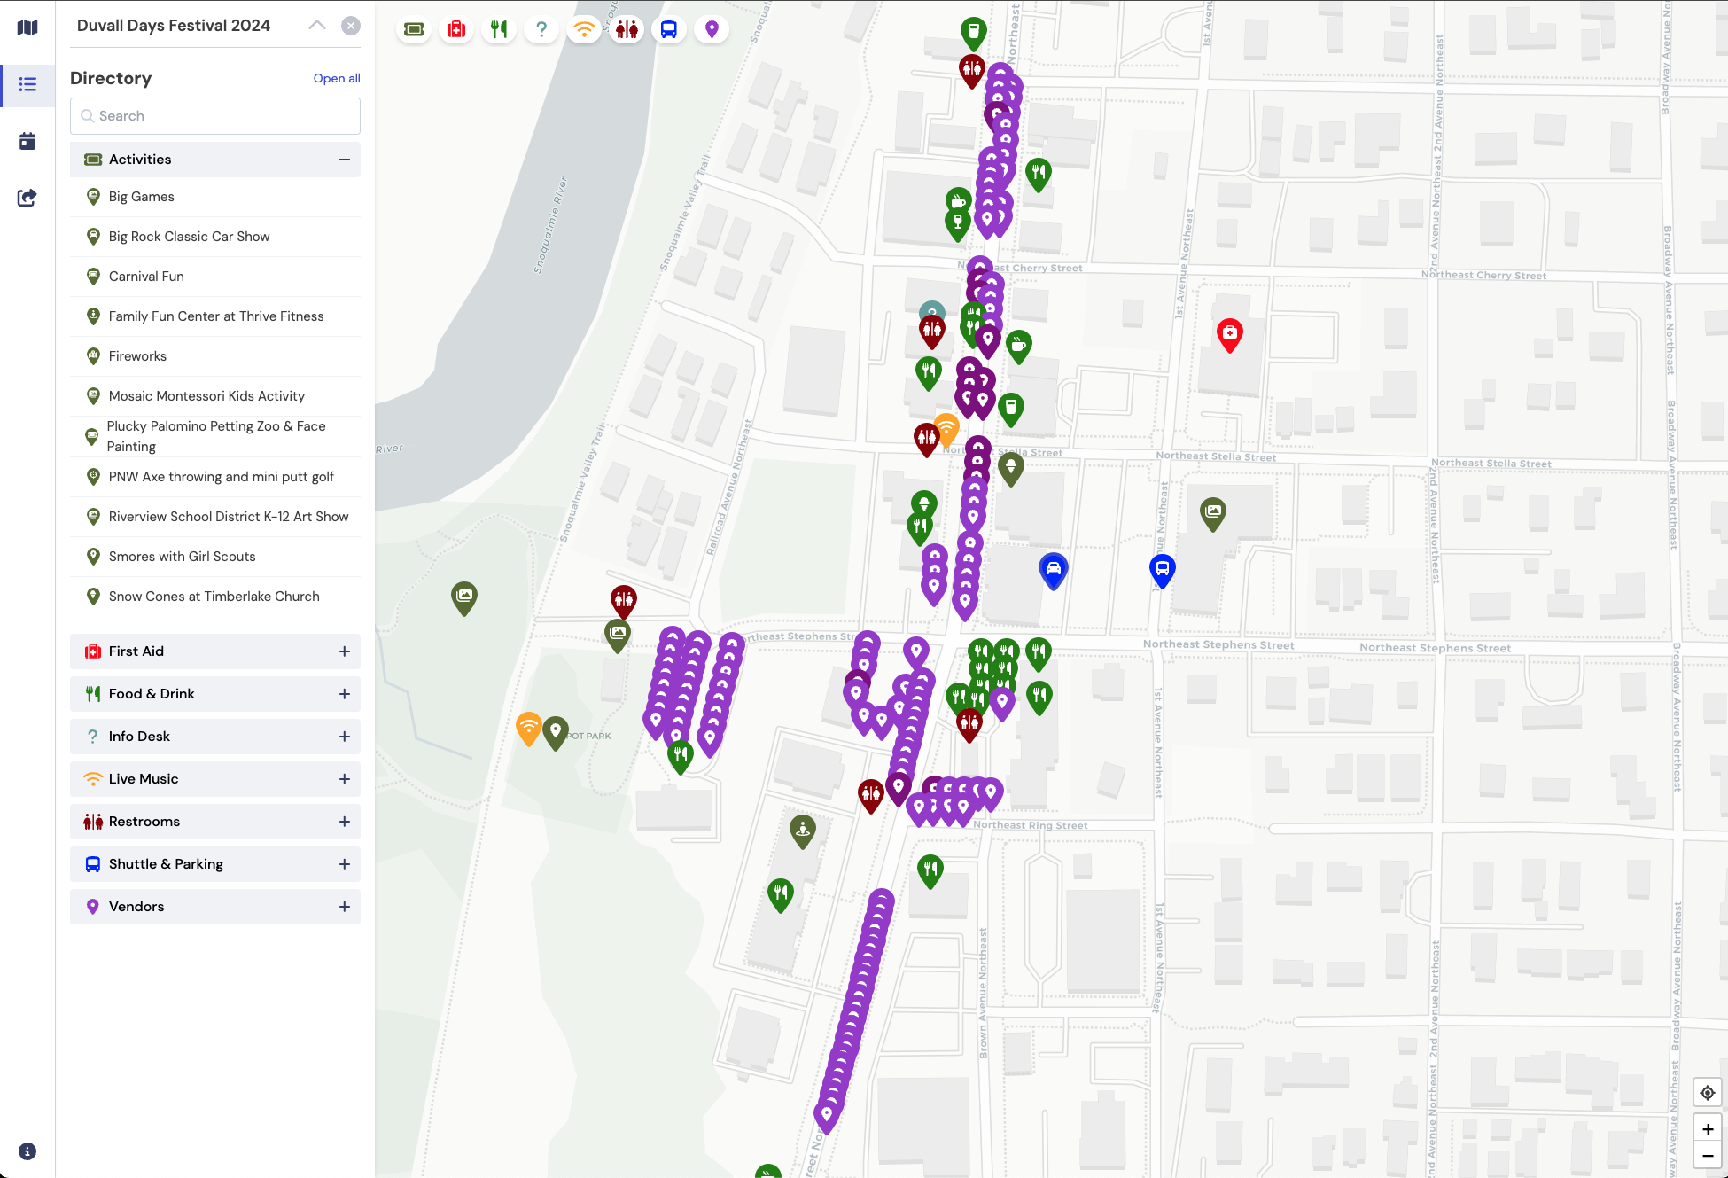Click the Open all link
Screen dimensions: 1728x1178
click(336, 78)
